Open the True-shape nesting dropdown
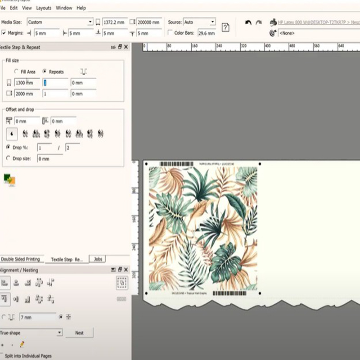 [59, 333]
